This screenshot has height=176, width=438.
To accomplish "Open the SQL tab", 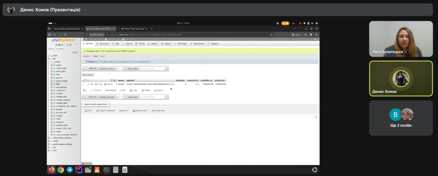I will (116, 43).
